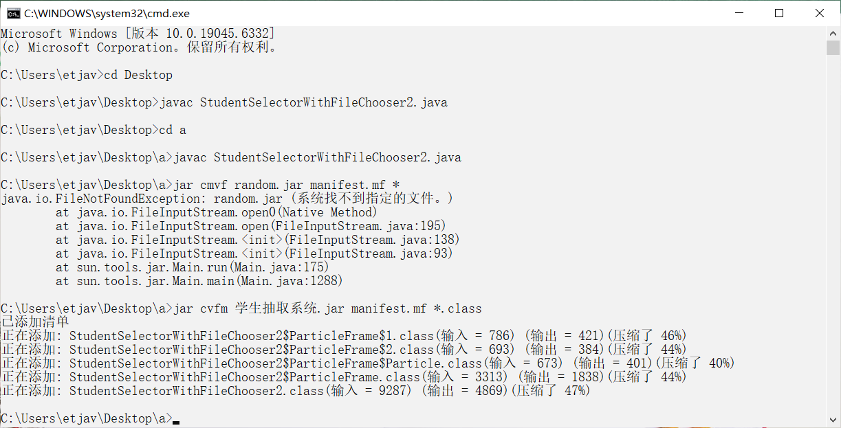This screenshot has width=841, height=428.
Task: Click the sun.tools.jar.Main.main stack trace line
Action: point(199,281)
